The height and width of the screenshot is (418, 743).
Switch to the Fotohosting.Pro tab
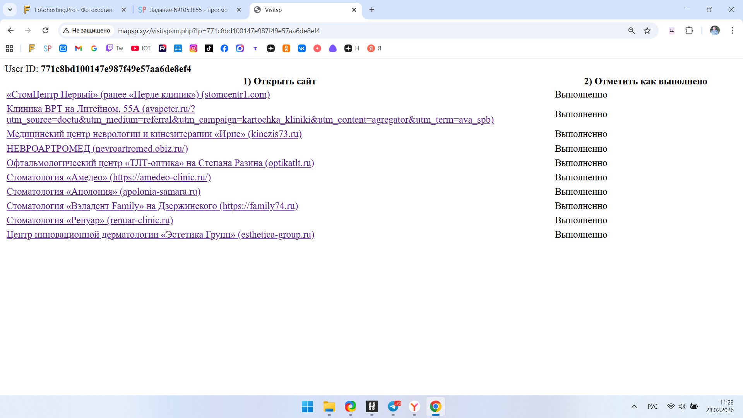point(74,10)
